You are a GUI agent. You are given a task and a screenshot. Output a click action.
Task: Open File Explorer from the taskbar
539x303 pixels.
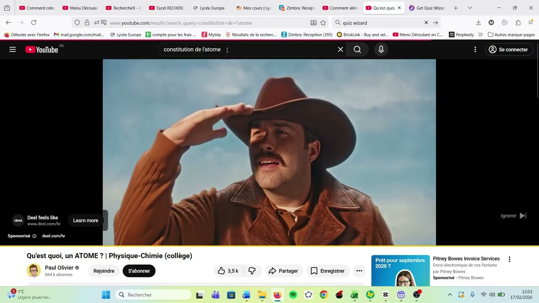tap(262, 295)
